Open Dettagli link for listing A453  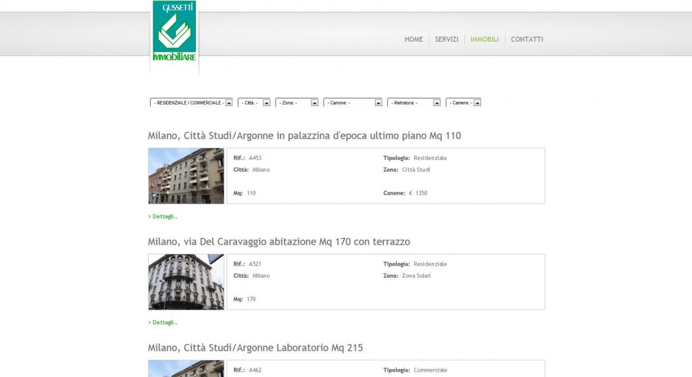click(163, 217)
